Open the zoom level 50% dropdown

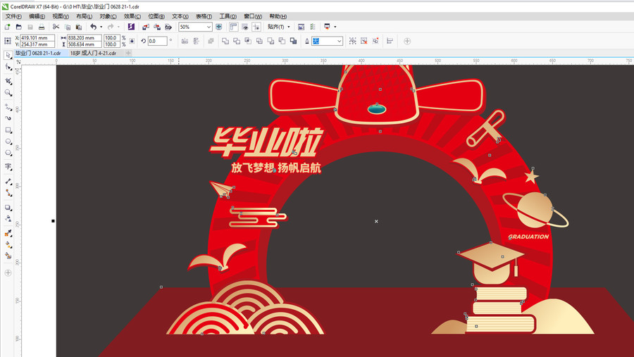(209, 27)
